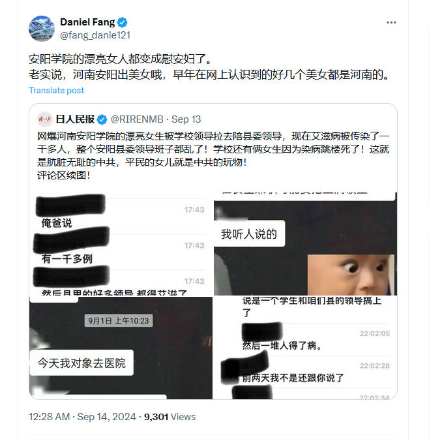Click Daniel Fang's blue verified badge
Screen dimensions: 429x441
coord(123,22)
